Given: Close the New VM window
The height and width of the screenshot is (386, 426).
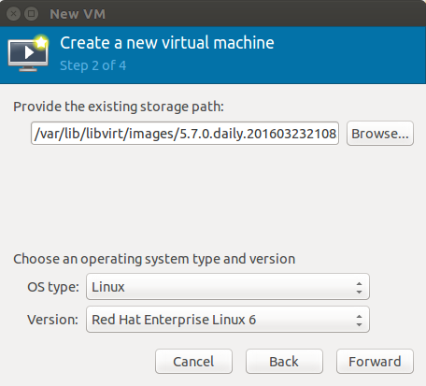Looking at the screenshot, I should pos(13,14).
